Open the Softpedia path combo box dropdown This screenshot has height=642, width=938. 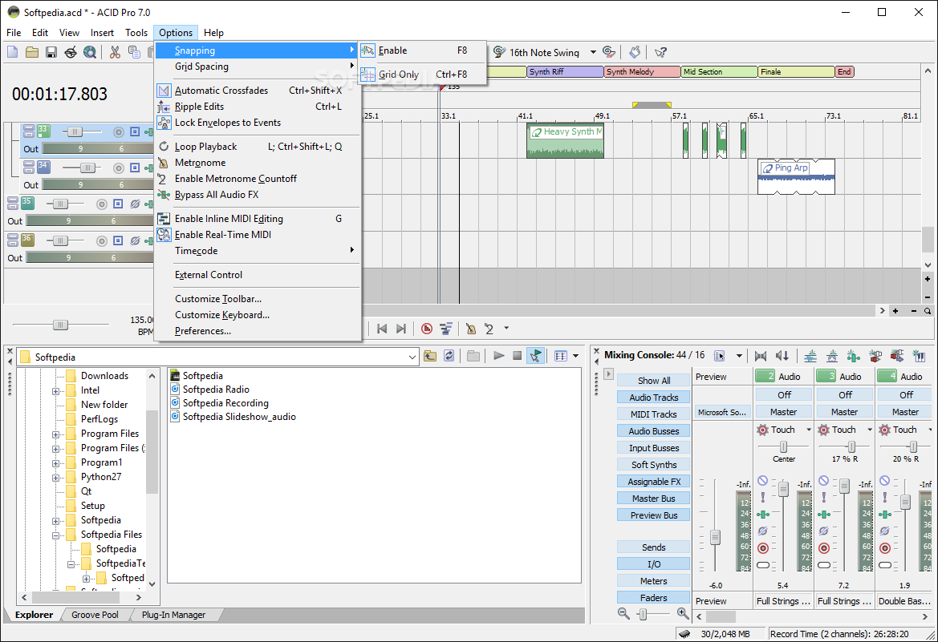click(412, 357)
